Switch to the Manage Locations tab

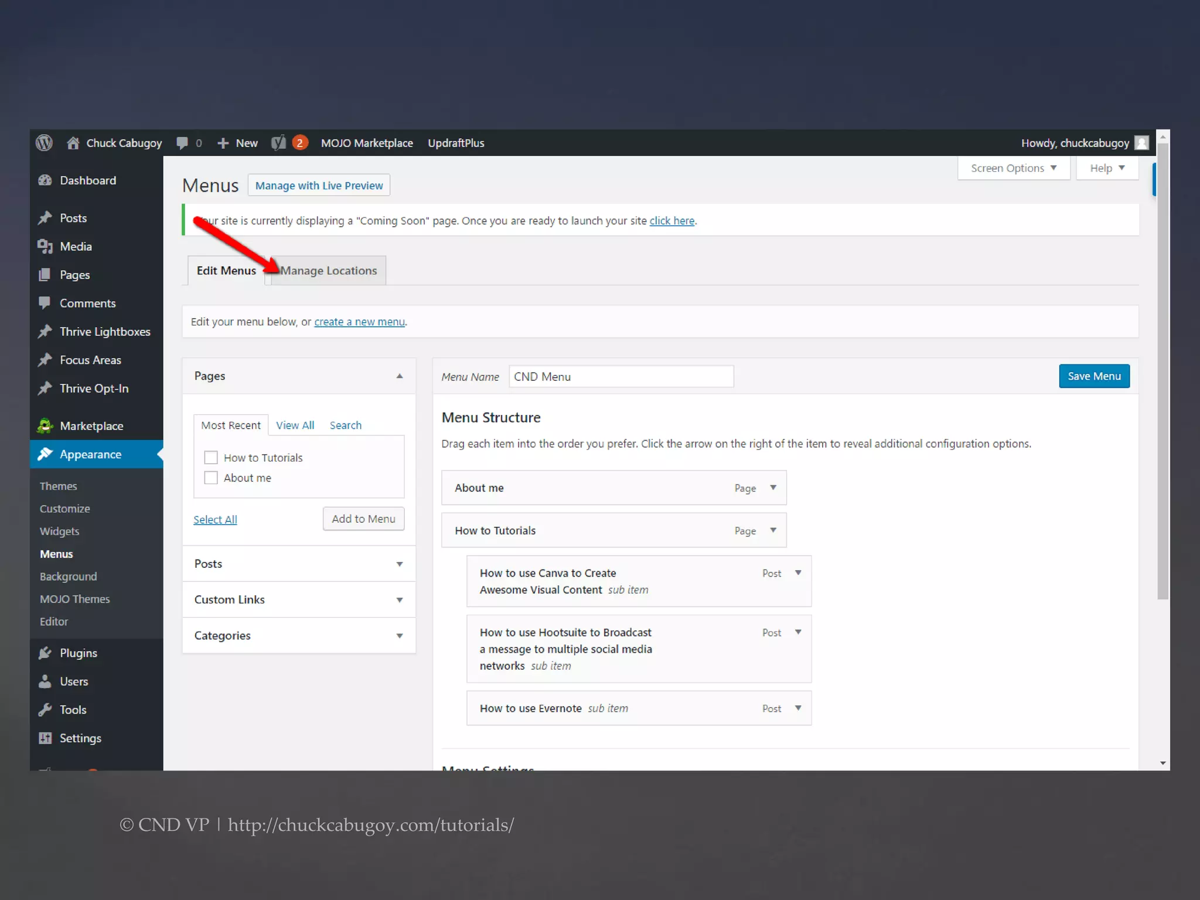tap(328, 271)
